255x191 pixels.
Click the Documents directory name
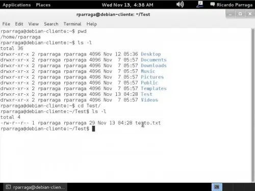[154, 60]
